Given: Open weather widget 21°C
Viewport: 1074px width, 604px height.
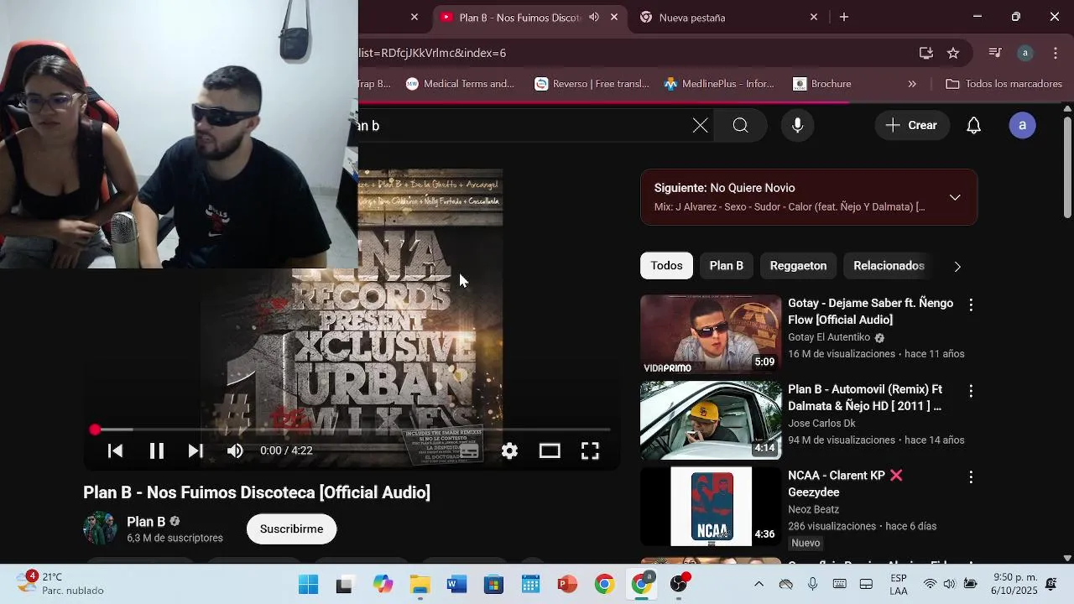Looking at the screenshot, I should point(60,584).
